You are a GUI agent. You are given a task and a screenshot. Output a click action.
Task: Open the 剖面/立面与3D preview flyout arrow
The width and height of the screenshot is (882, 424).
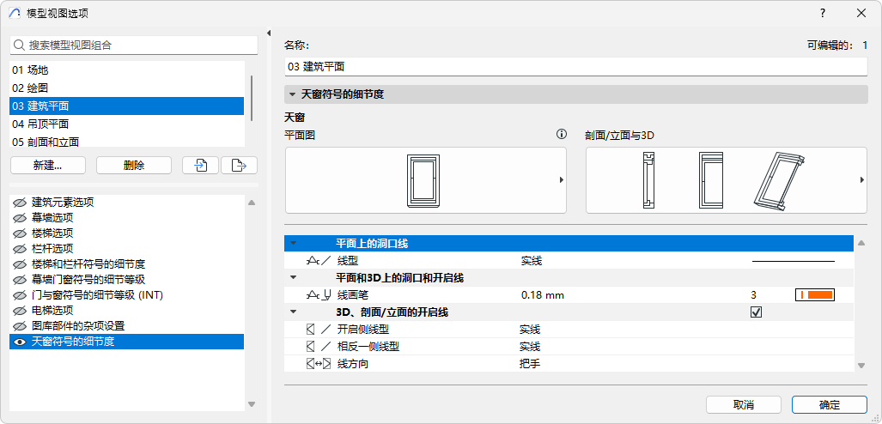click(861, 180)
